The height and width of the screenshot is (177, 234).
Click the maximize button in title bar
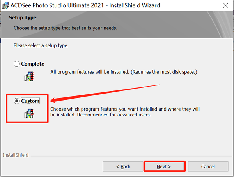[209, 5]
